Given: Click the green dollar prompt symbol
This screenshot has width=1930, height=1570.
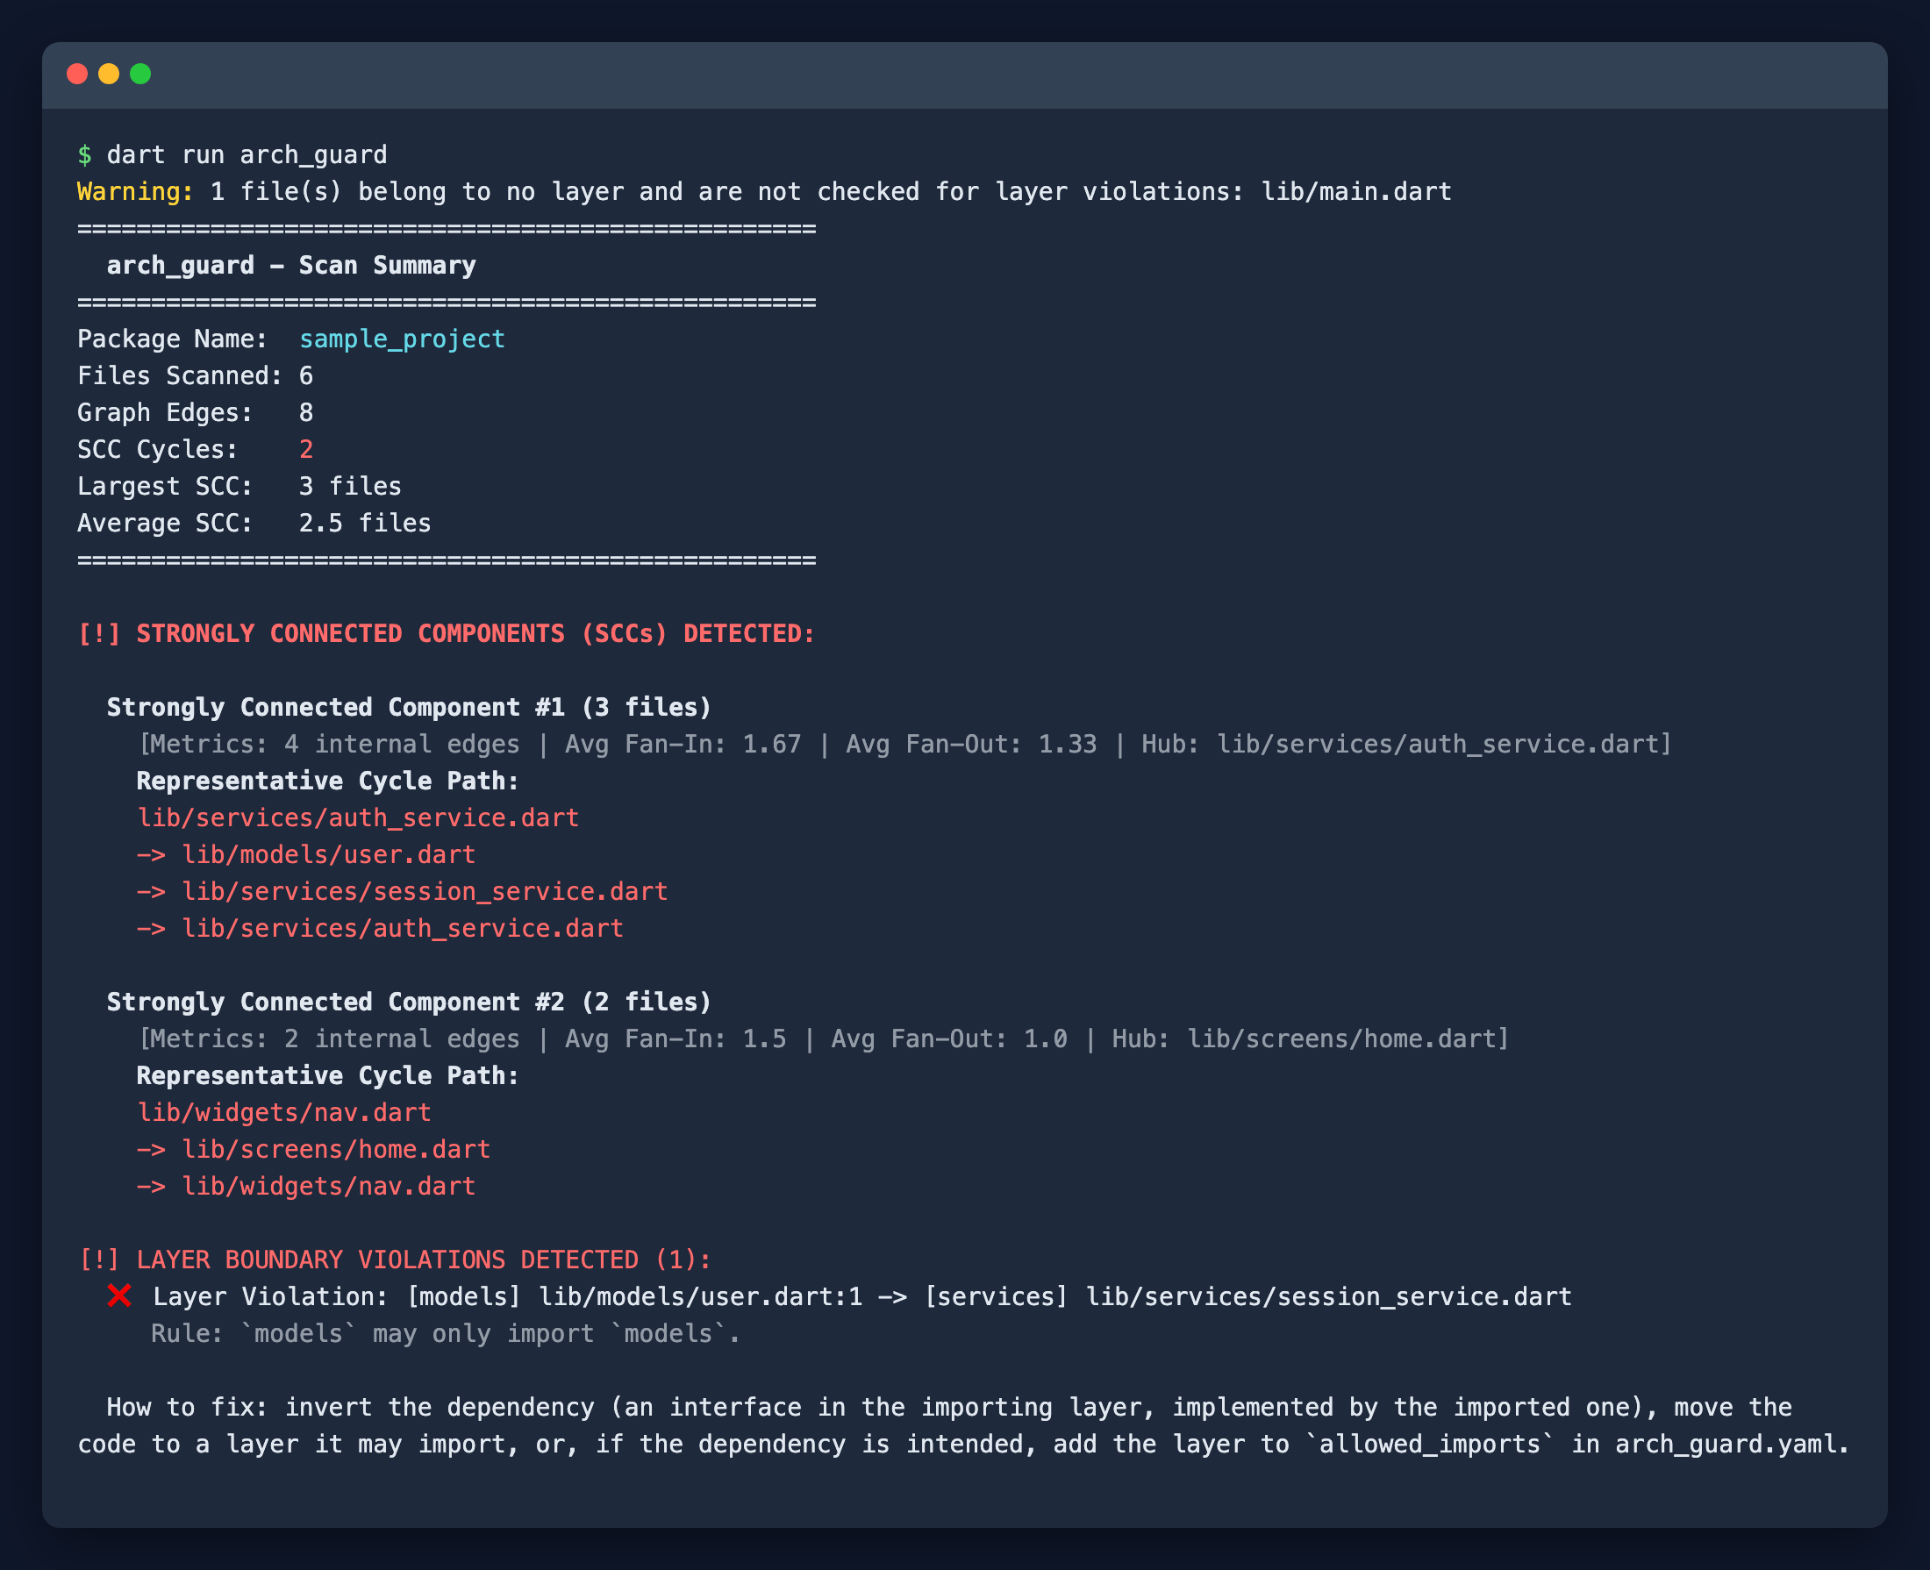Looking at the screenshot, I should click(x=85, y=154).
